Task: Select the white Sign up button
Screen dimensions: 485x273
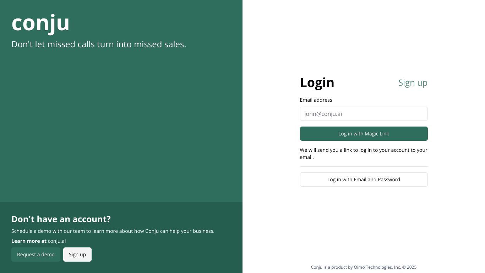Action: point(77,255)
